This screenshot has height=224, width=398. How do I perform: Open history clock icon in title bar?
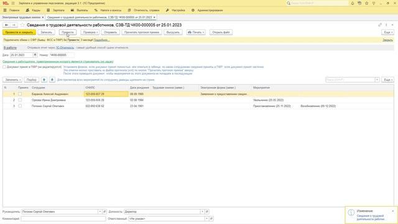(359, 3)
